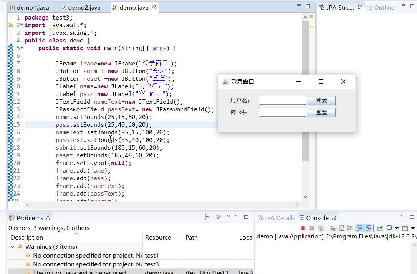Open Display Selected Console dropdown arrow

(x=397, y=228)
